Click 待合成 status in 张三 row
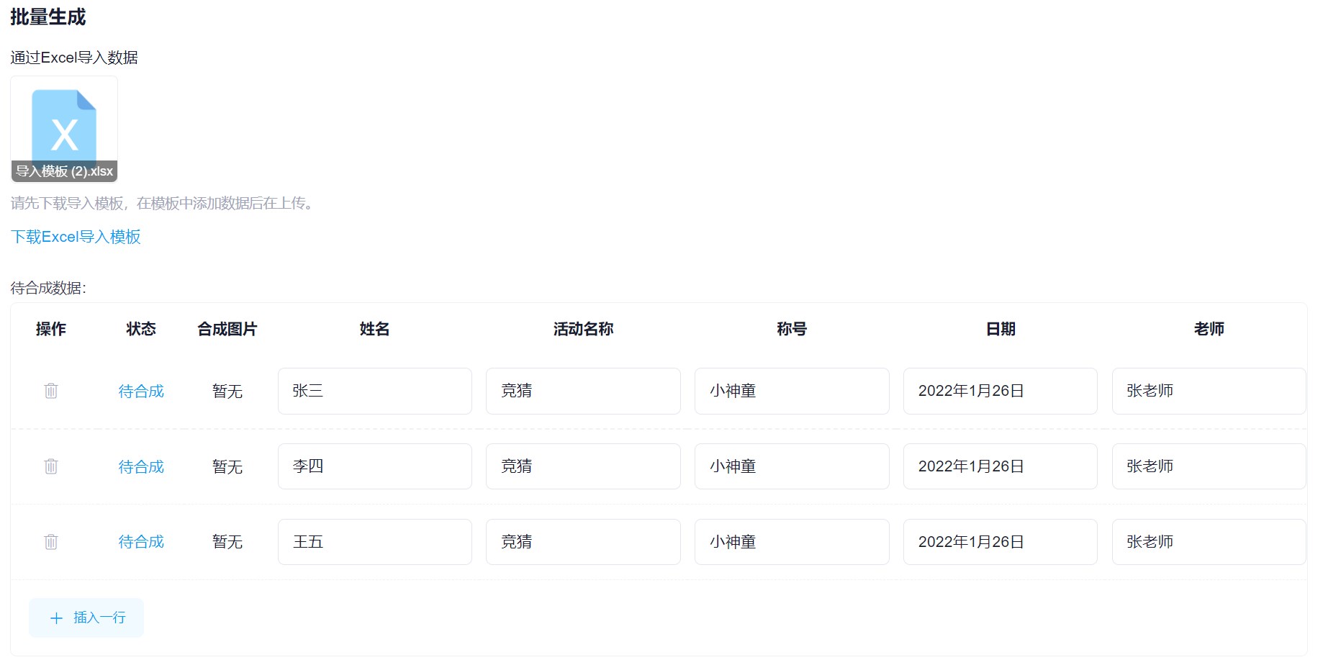 point(141,391)
